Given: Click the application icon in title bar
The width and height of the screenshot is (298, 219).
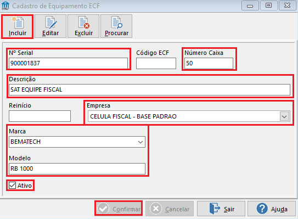Looking at the screenshot, I should (x=5, y=5).
